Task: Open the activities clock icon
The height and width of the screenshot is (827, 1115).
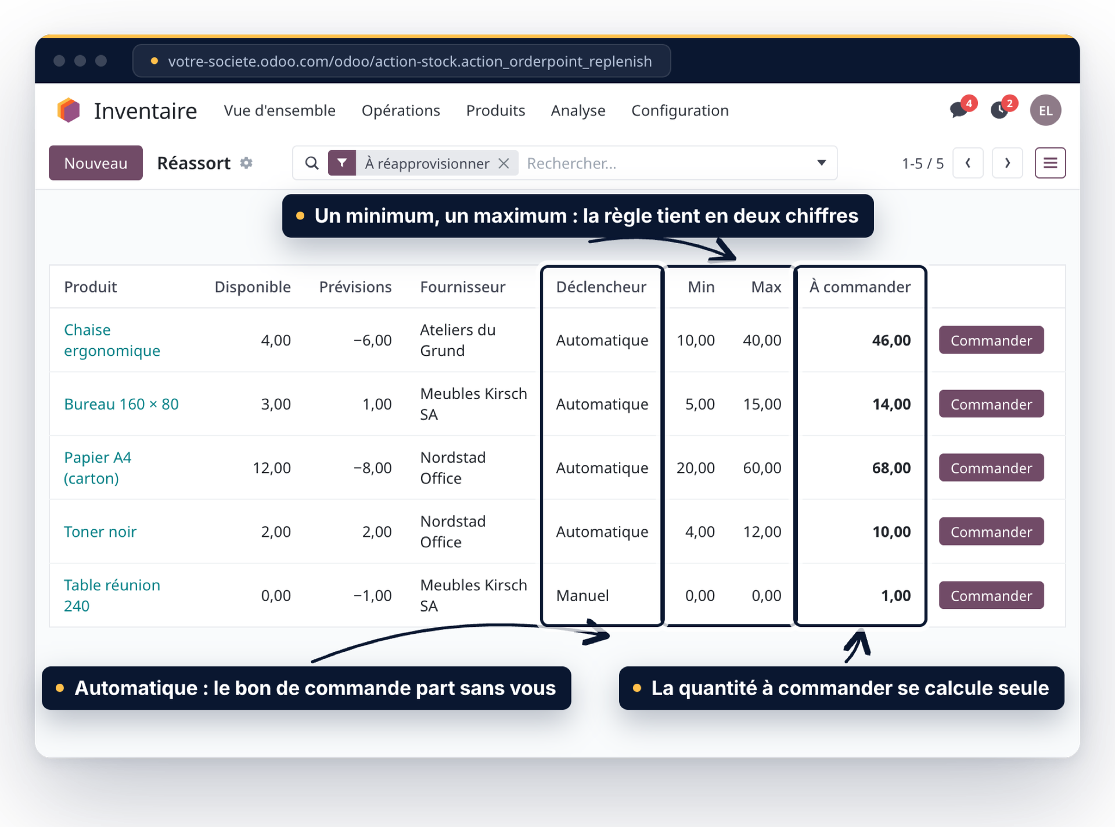Action: (999, 110)
